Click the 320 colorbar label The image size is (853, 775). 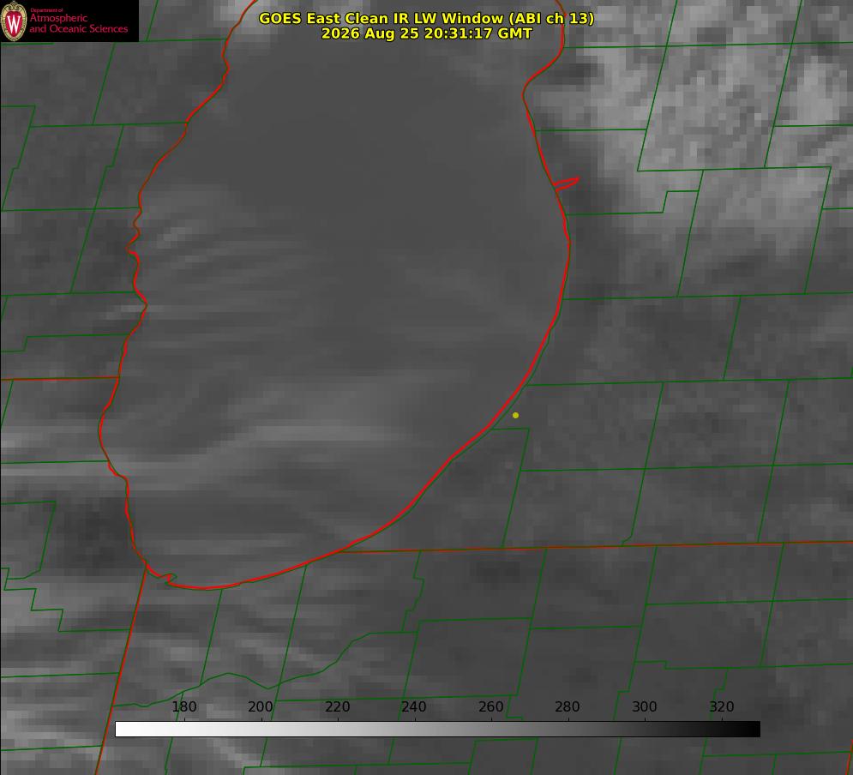tap(722, 706)
